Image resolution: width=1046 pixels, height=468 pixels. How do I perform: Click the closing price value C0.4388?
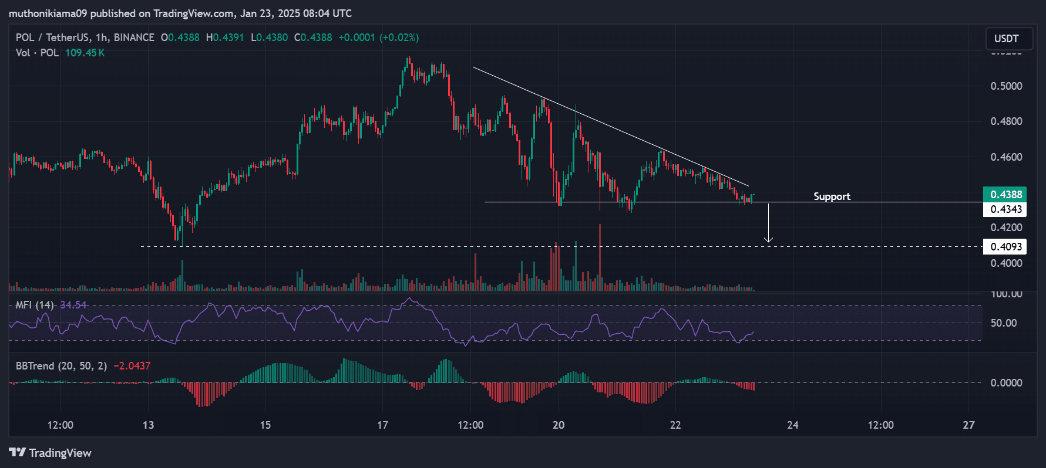(313, 38)
